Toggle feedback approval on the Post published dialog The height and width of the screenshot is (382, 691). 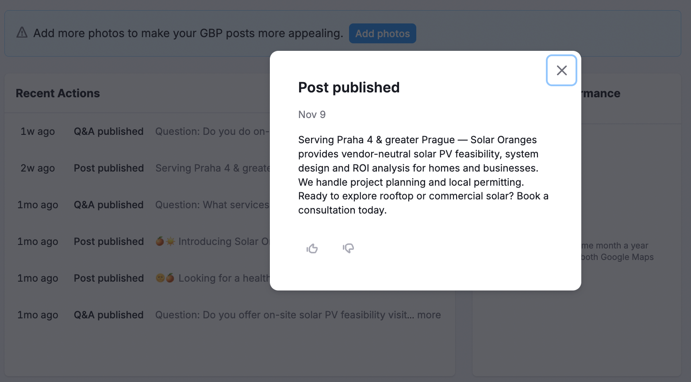click(312, 248)
